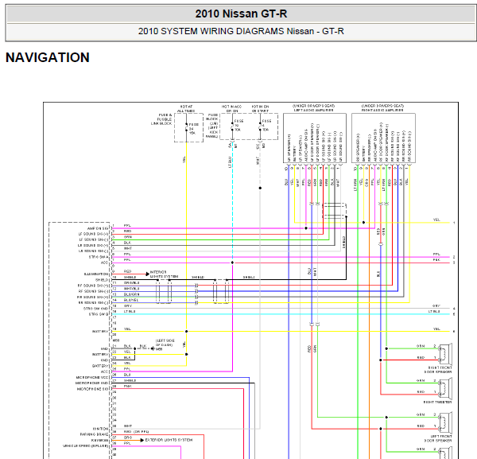Click the arrow pointing to Interior Lights System
This screenshot has height=459, width=477.
coord(148,274)
